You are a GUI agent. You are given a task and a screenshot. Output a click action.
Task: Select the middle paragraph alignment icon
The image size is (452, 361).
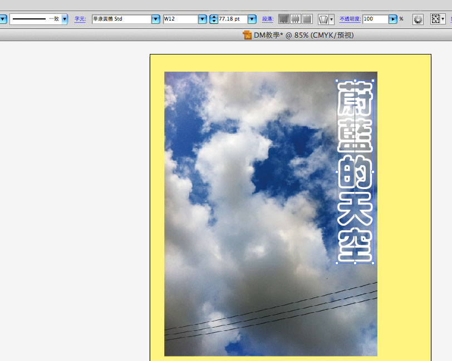click(296, 19)
